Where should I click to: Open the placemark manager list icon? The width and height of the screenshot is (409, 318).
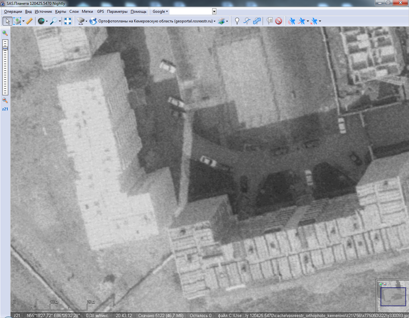pos(269,21)
